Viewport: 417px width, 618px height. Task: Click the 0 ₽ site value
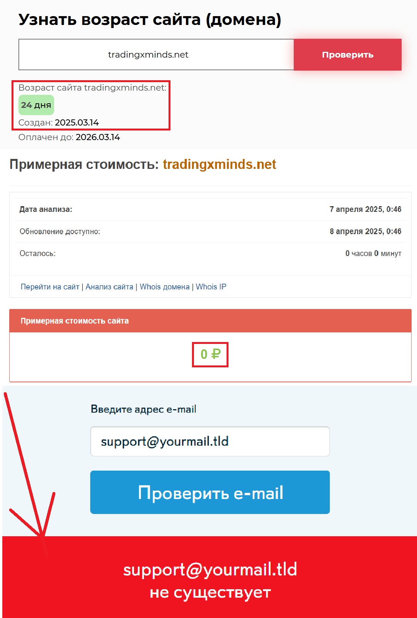210,354
